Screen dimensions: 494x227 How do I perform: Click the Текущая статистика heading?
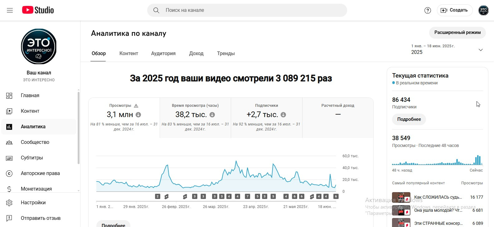click(x=420, y=76)
